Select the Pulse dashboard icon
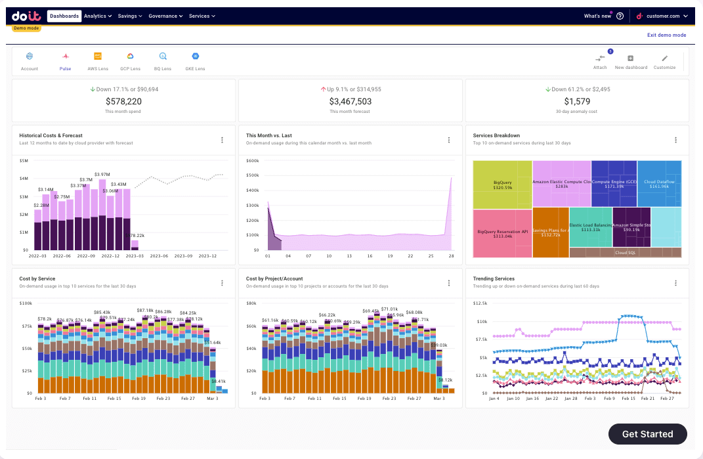Screen dimensions: 703x459 click(66, 57)
